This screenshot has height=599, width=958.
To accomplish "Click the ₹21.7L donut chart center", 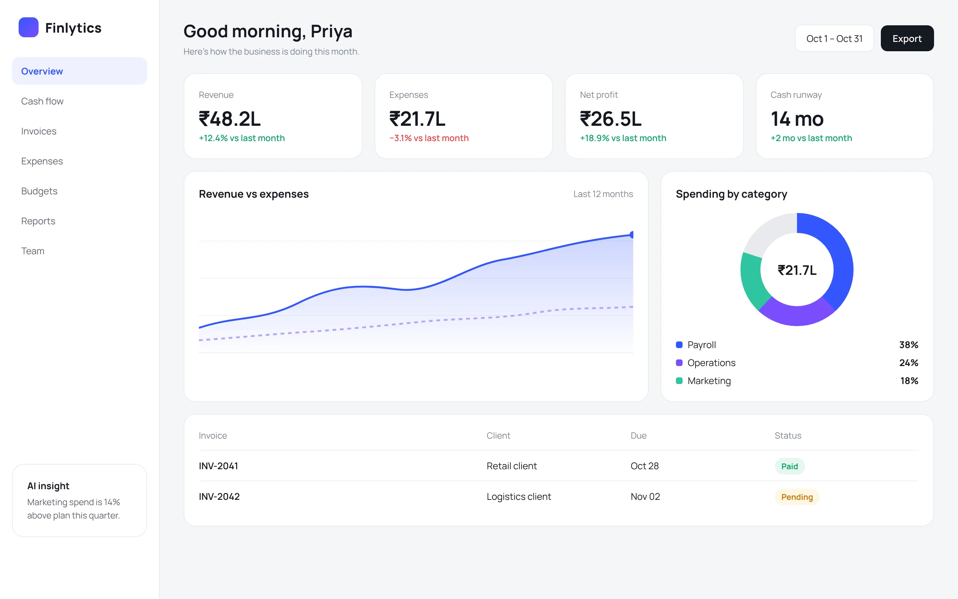I will 797,270.
